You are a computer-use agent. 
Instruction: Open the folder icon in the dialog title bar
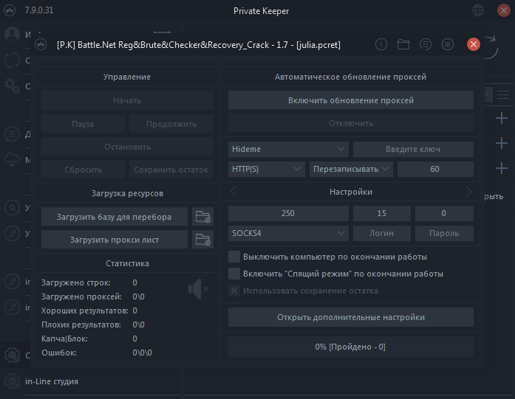click(x=403, y=44)
